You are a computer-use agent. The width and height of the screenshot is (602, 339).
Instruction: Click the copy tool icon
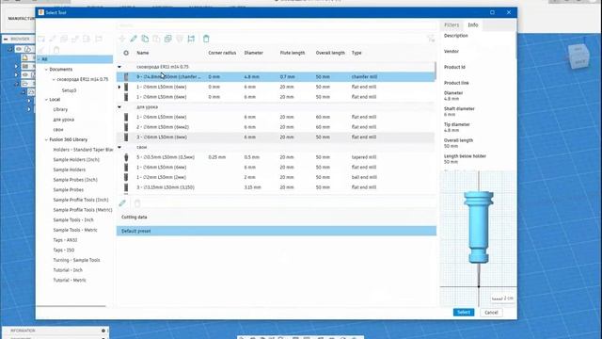tap(145, 39)
